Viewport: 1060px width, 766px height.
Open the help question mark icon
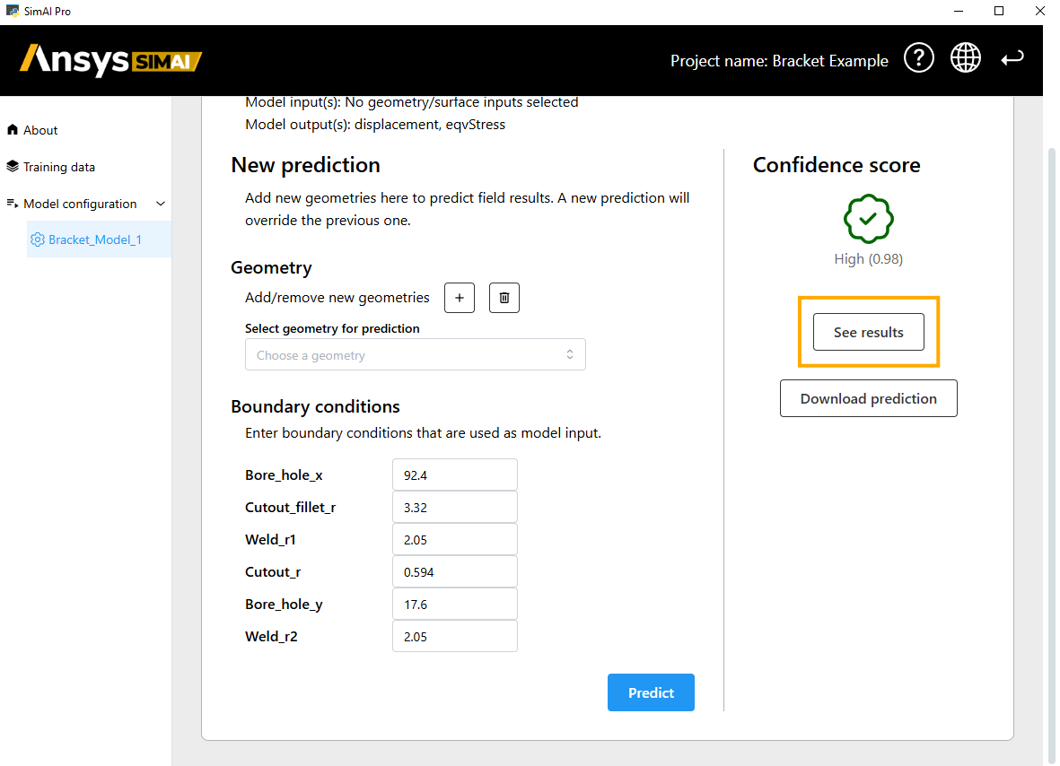pyautogui.click(x=918, y=59)
